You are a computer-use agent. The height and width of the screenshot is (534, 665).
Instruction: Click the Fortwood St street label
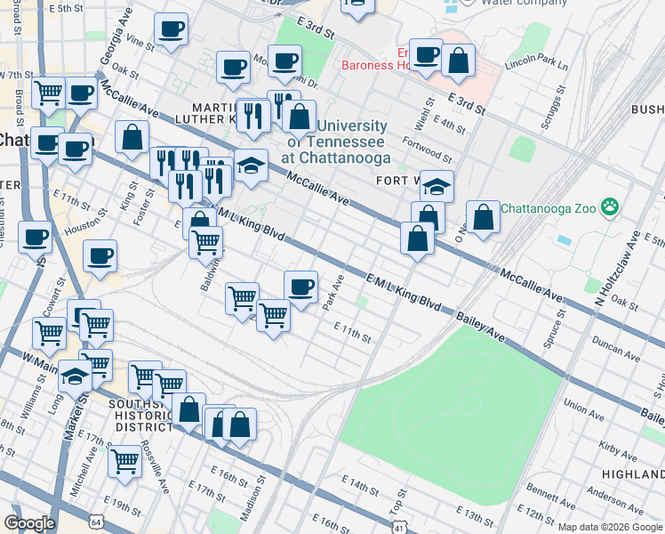pos(428,150)
